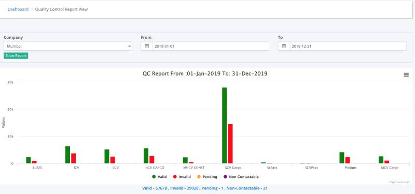
Task: Click the 10k y-axis label
Action: click(x=10, y=137)
